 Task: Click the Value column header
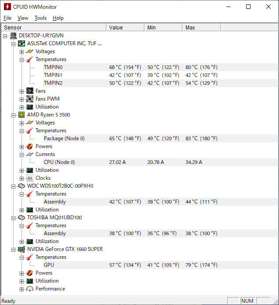[x=125, y=28]
